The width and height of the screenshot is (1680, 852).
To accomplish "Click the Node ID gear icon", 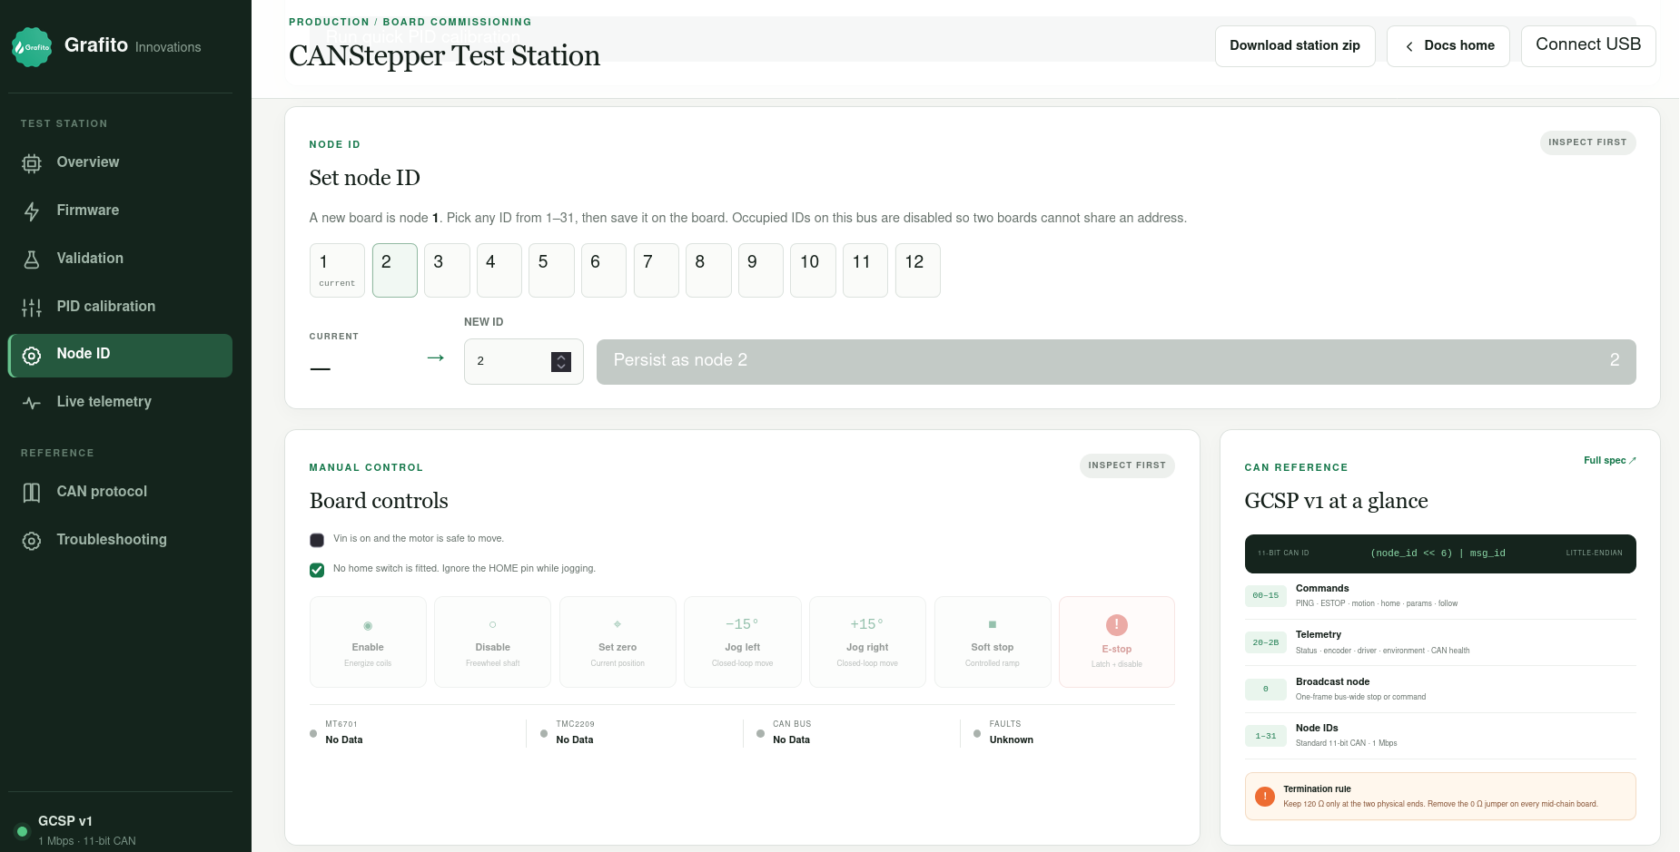I will pos(32,356).
